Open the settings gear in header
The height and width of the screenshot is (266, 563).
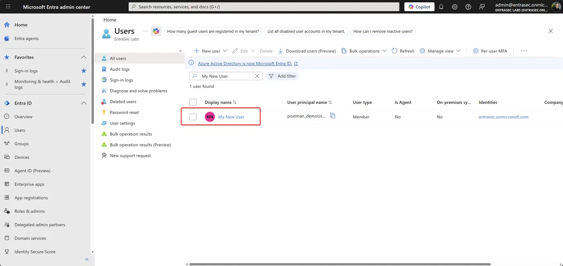coord(455,7)
